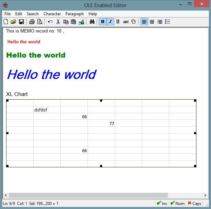Click the horizontal scrollbar right arrow
Image resolution: width=211 pixels, height=209 pixels.
(205, 195)
